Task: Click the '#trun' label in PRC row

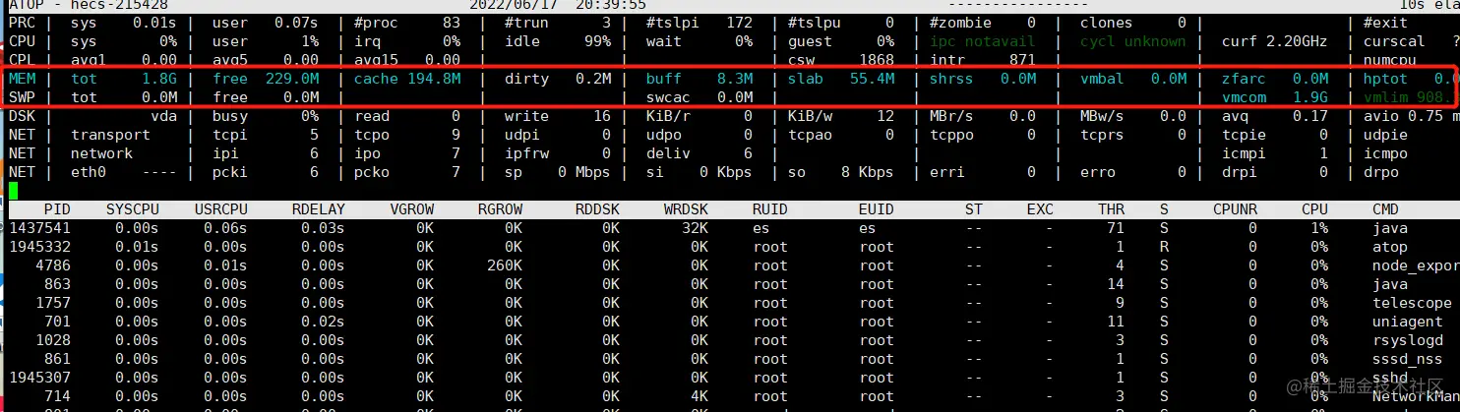Action: coord(524,23)
